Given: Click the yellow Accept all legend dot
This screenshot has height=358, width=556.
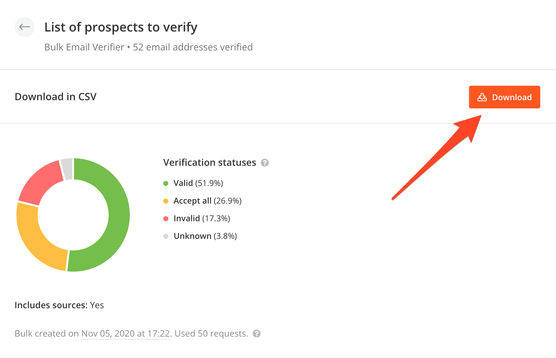Looking at the screenshot, I should coord(166,201).
